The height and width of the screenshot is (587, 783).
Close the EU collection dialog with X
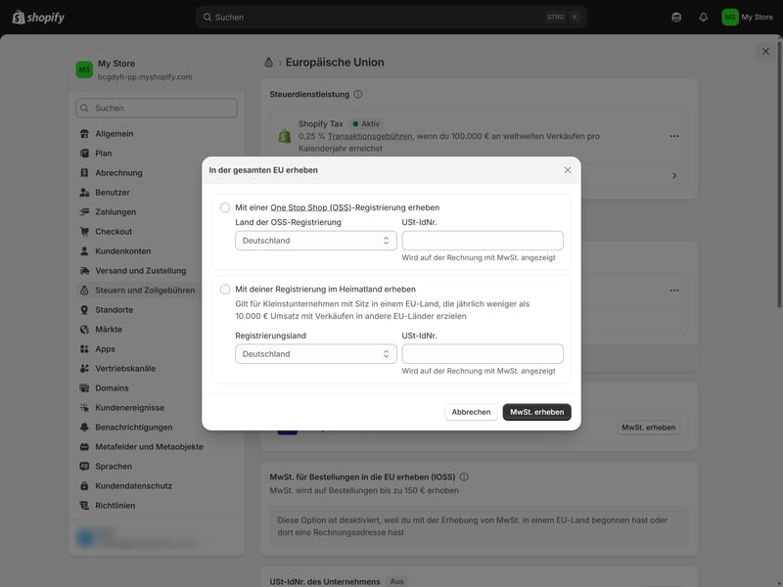pyautogui.click(x=568, y=170)
